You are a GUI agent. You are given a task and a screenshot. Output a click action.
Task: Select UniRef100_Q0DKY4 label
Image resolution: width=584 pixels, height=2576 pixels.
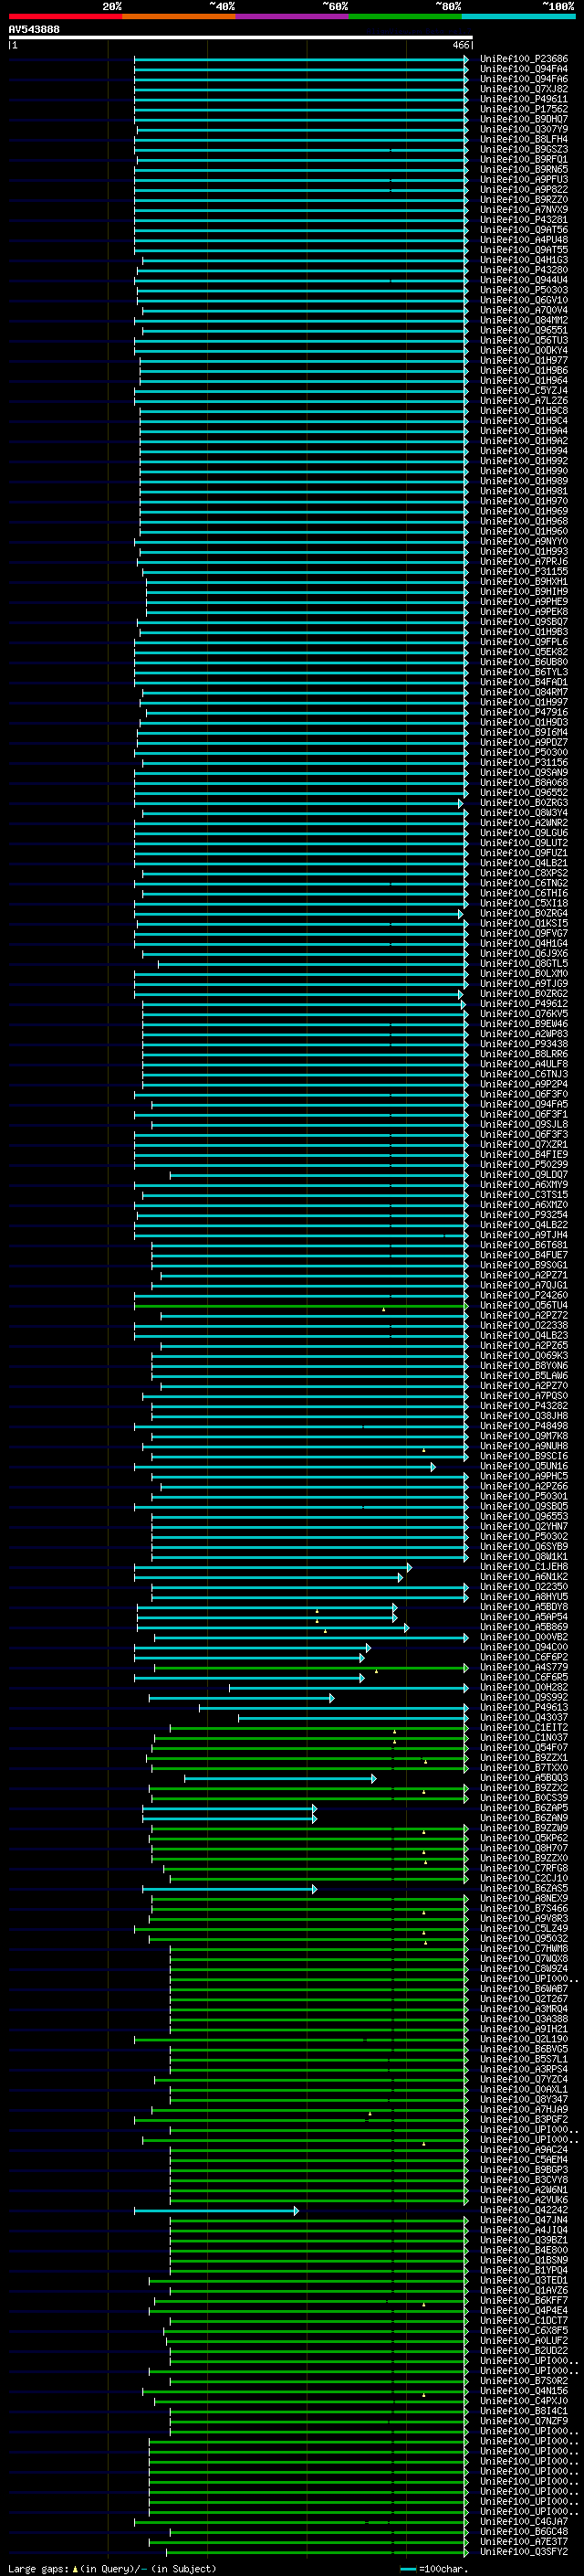(524, 351)
